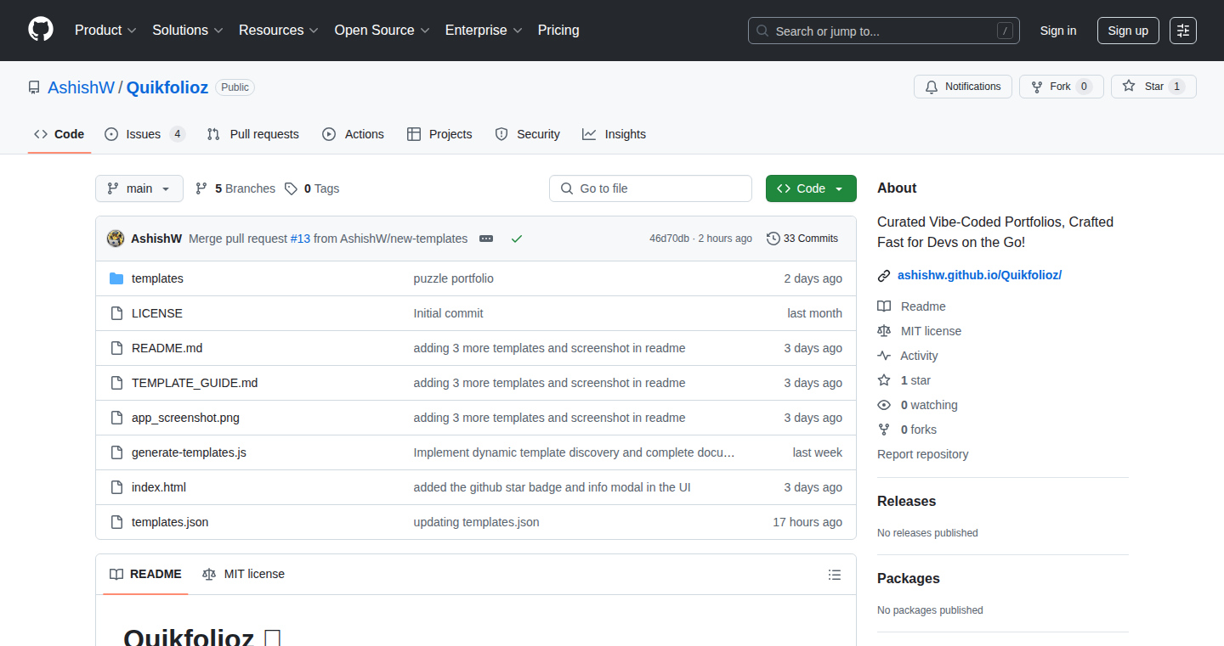Click the tag icon next to 0 Tags
The height and width of the screenshot is (646, 1224).
coord(291,188)
